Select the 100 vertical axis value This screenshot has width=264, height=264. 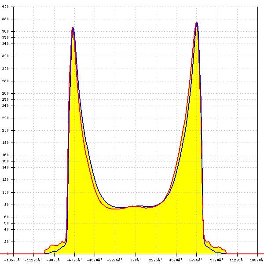point(5,192)
